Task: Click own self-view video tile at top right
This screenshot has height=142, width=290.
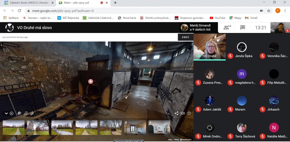Action: coord(280,28)
